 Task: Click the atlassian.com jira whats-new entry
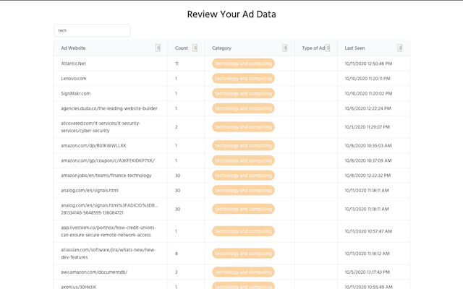pos(108,254)
